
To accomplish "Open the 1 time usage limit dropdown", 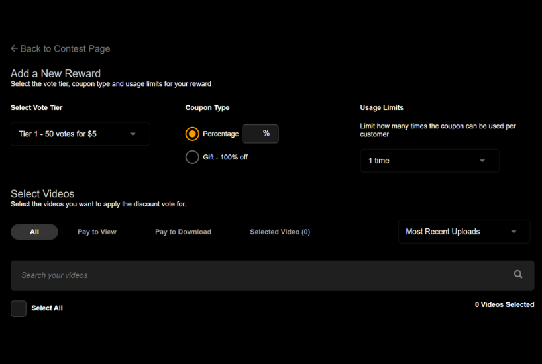I will click(x=429, y=161).
